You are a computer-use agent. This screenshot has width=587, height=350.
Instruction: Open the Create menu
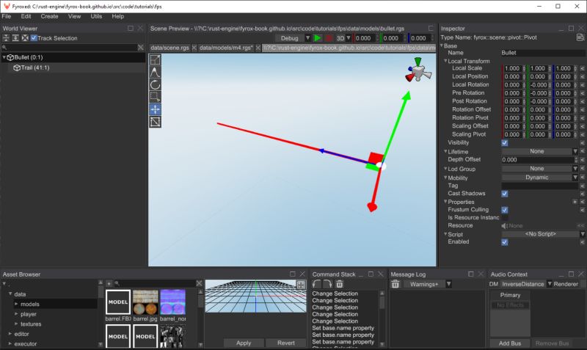point(49,16)
